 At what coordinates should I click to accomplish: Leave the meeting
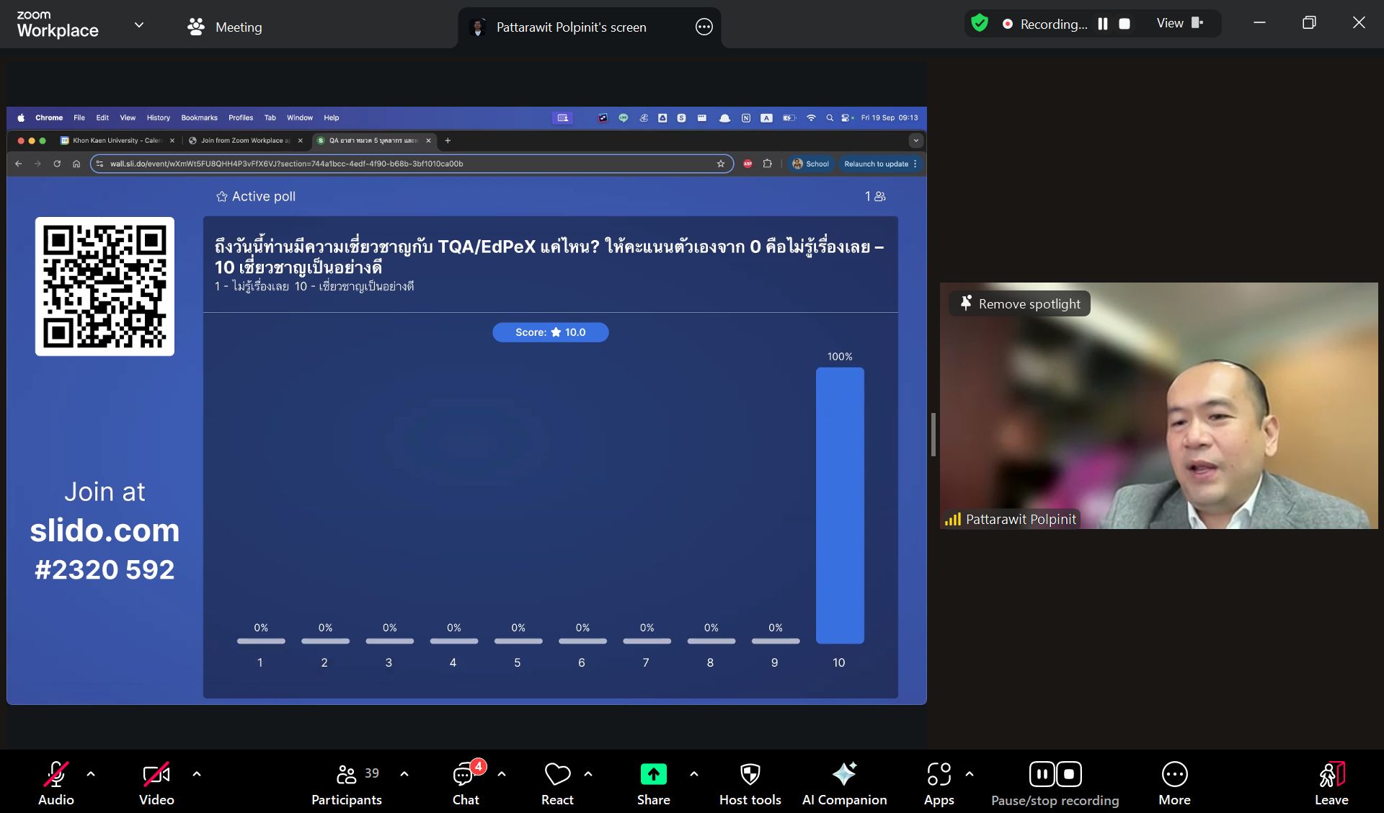click(1331, 783)
